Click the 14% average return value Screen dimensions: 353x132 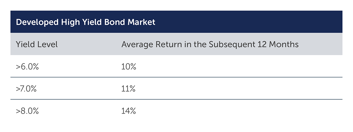pyautogui.click(x=129, y=111)
